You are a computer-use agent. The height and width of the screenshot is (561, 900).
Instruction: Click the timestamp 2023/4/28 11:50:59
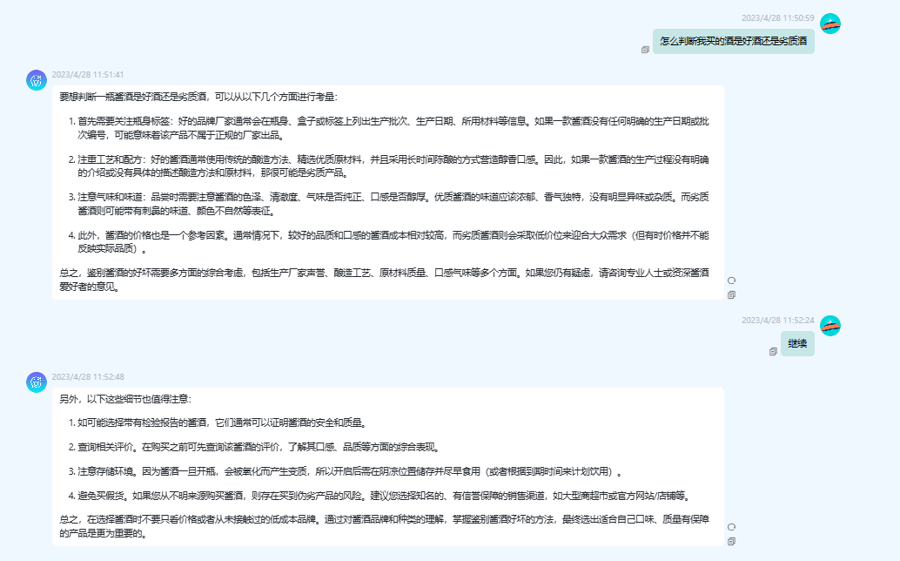pyautogui.click(x=777, y=18)
